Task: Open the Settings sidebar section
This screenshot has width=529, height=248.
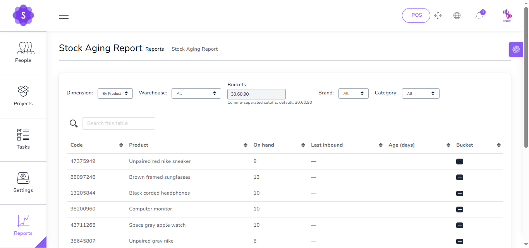Action: pyautogui.click(x=23, y=183)
